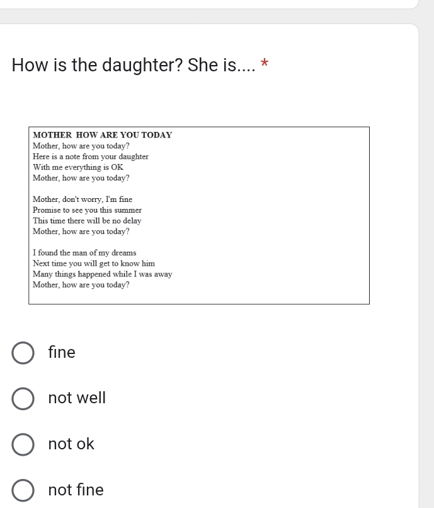The width and height of the screenshot is (434, 508).
Task: Click the "MOTHER HOW ARE YOU TODAY" title
Action: 103,135
